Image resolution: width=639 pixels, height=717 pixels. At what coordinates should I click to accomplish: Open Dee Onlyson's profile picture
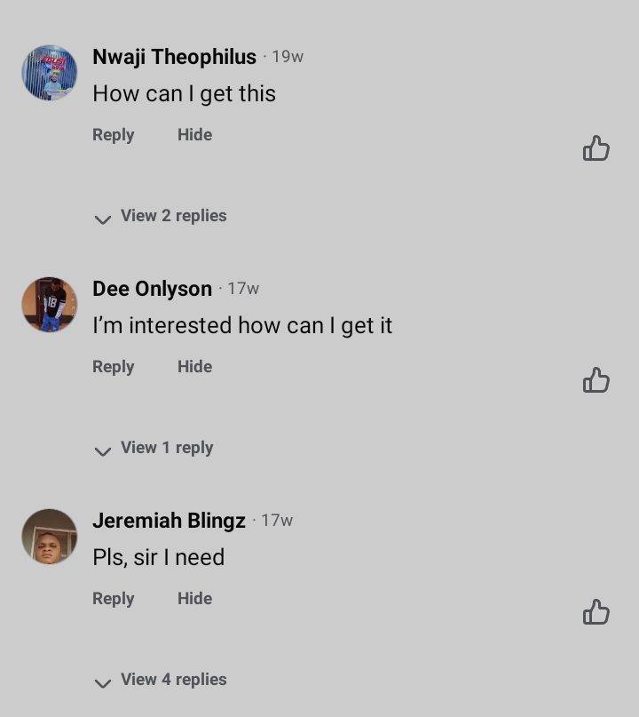[50, 305]
